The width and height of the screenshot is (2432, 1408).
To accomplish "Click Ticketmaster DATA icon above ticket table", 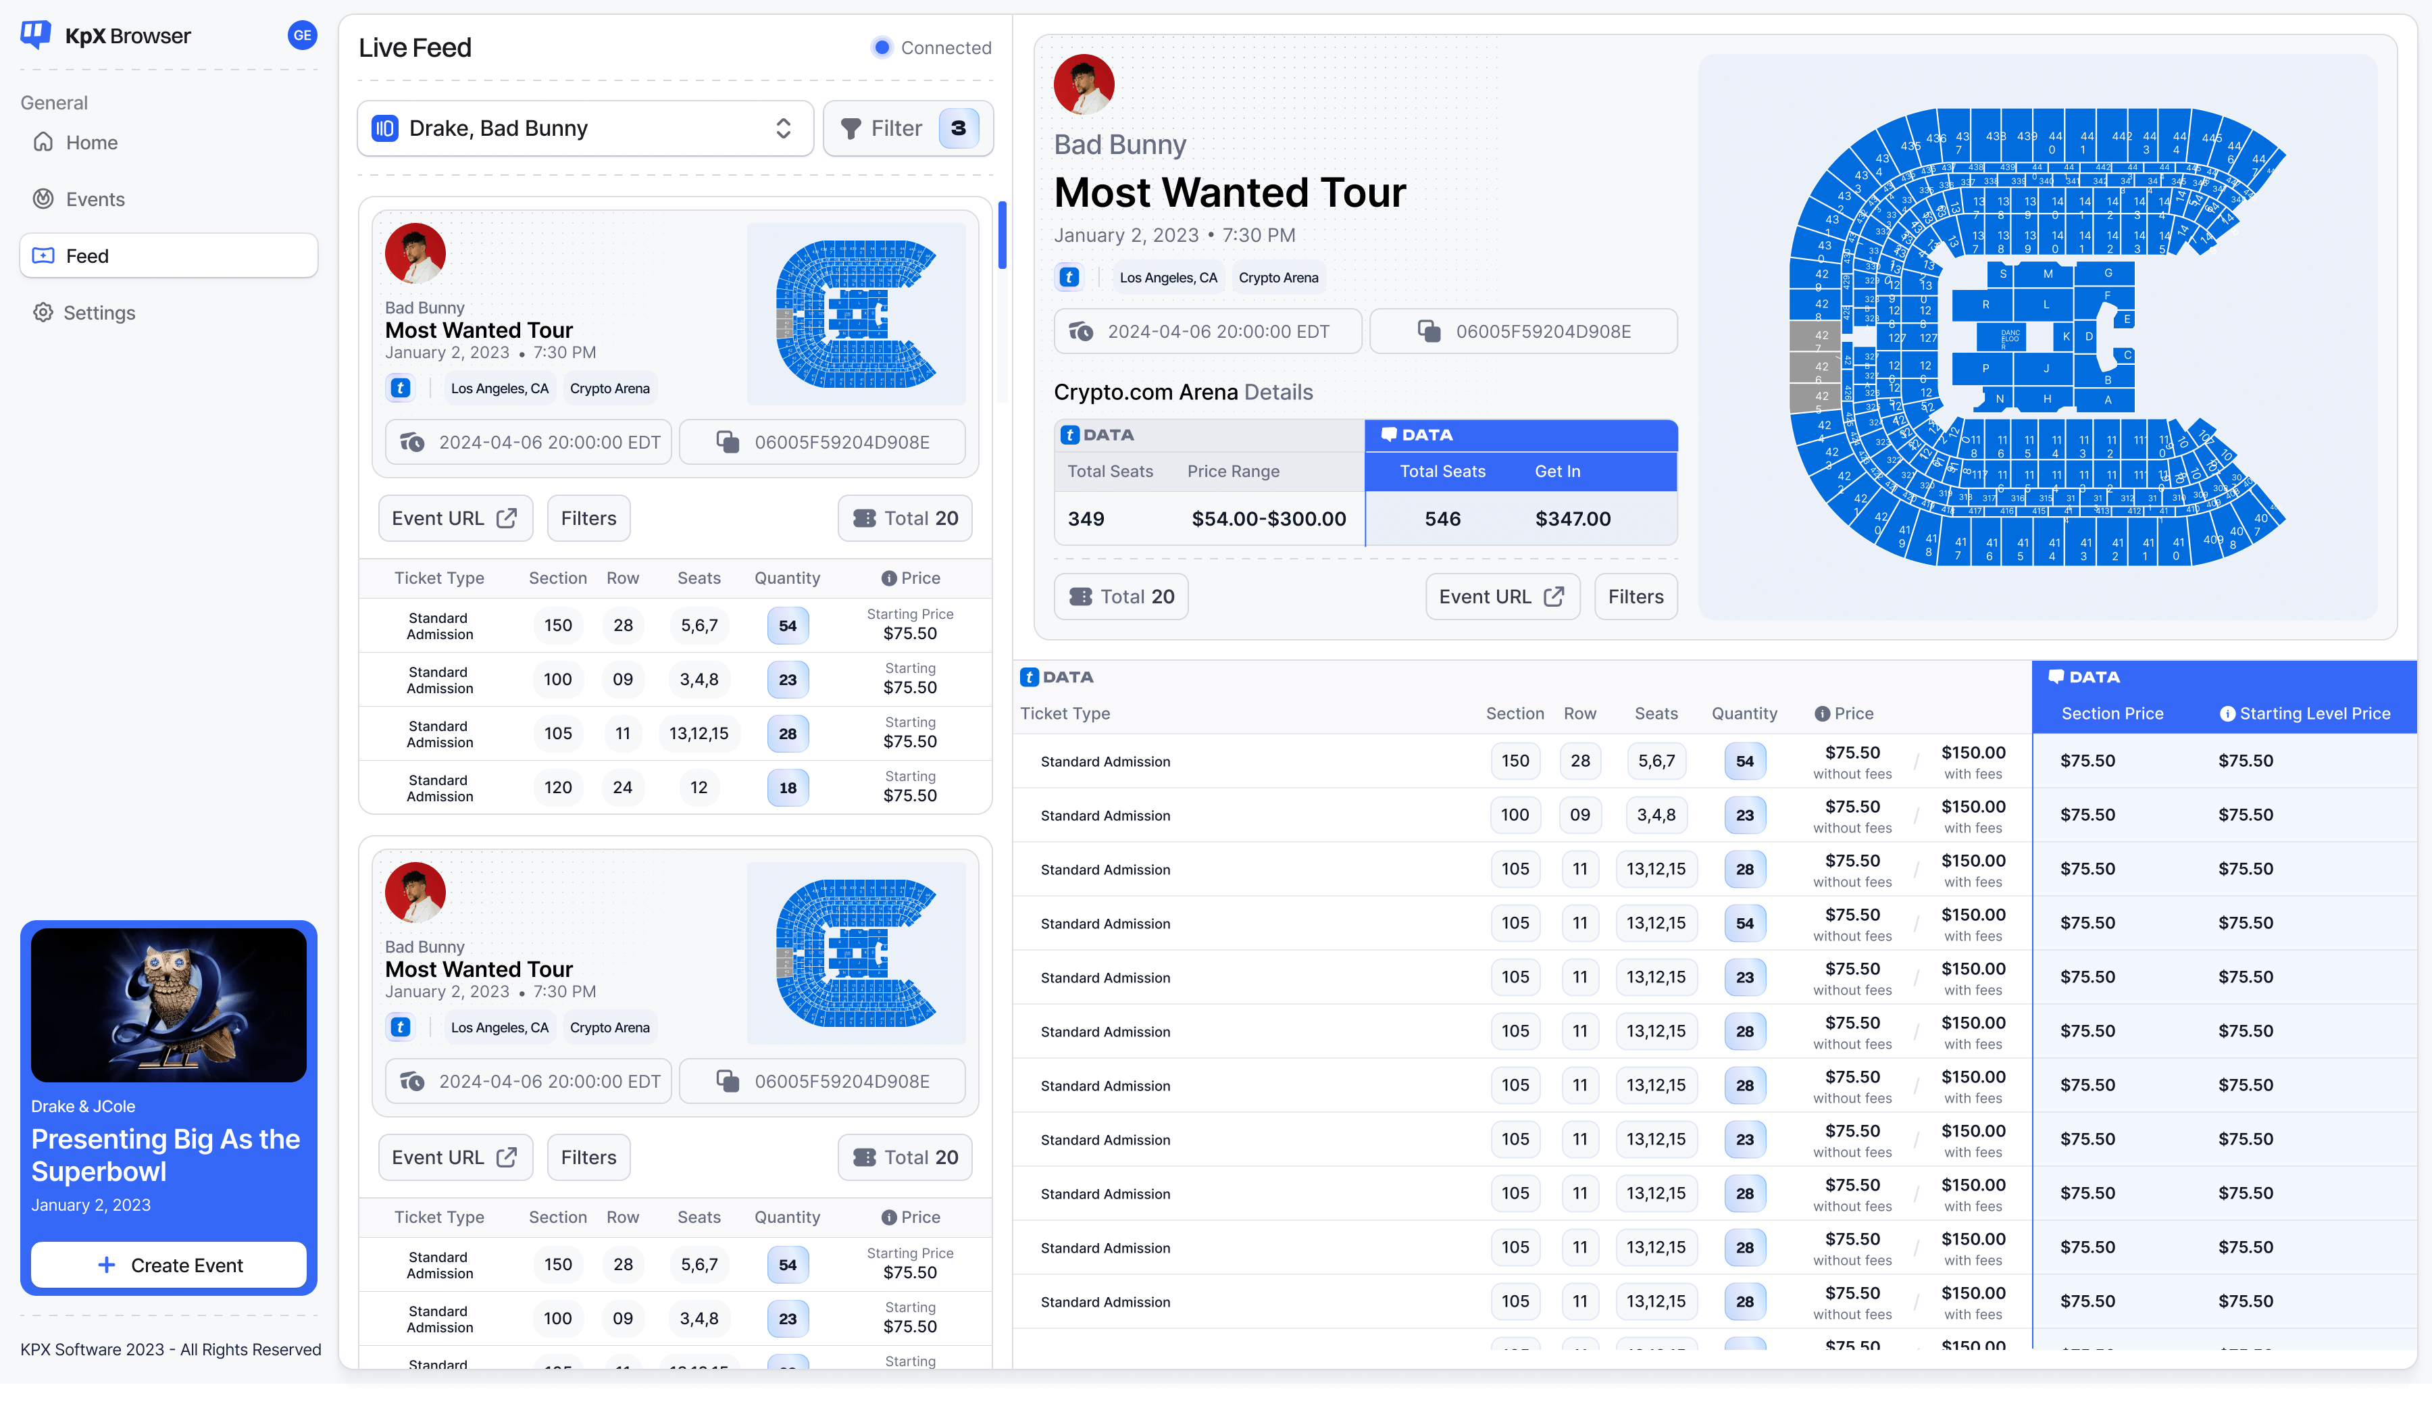I will coord(1030,678).
